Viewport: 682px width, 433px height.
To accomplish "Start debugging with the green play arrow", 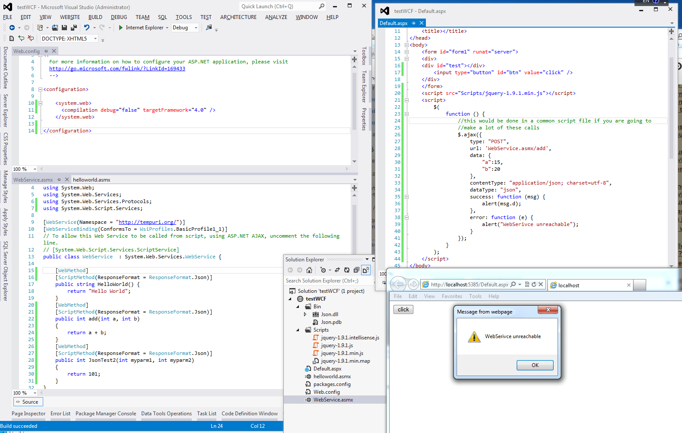I will click(x=121, y=28).
